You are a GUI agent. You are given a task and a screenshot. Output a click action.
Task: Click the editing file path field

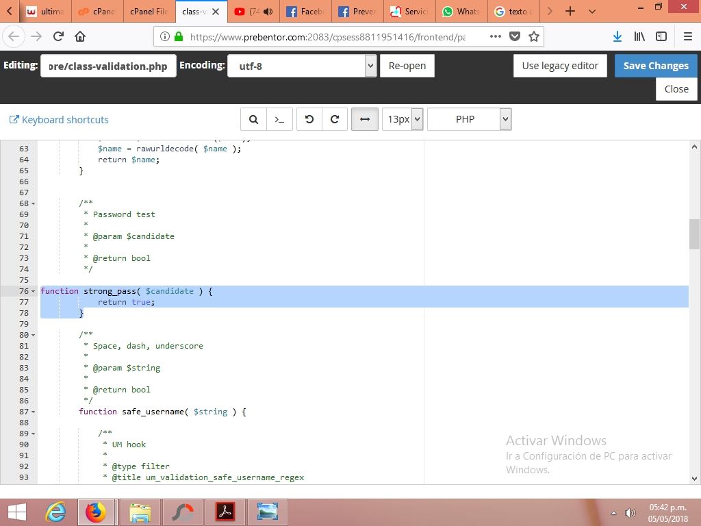[x=108, y=66]
